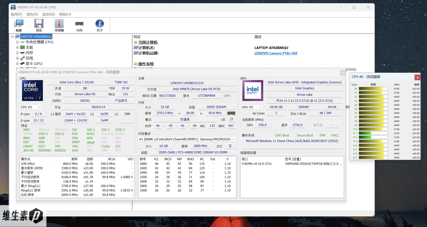Image resolution: width=427 pixels, height=227 pixels.
Task: Collapse the LAPTOP-AFK0BMQU root node
Action: pos(12,37)
